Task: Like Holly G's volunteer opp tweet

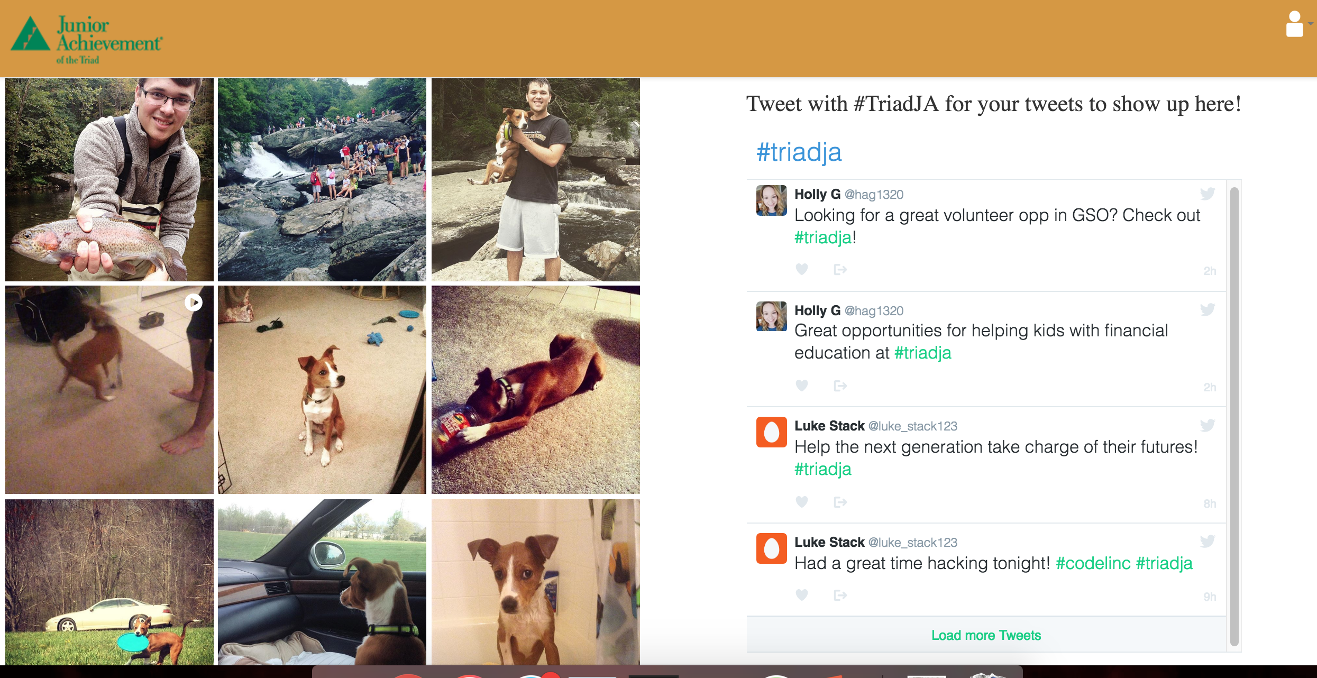Action: [x=802, y=270]
